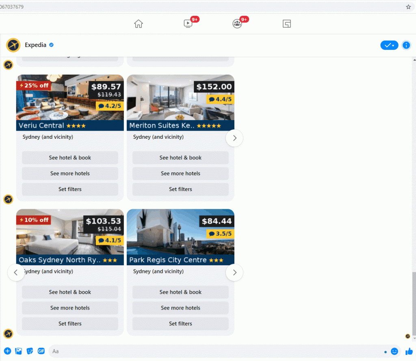Bookmark page with star icon
Viewport: 416px width, 361px height.
[408, 7]
